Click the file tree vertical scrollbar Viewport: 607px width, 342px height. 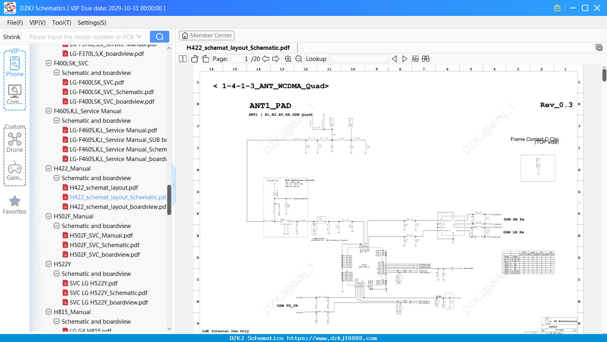pyautogui.click(x=169, y=200)
